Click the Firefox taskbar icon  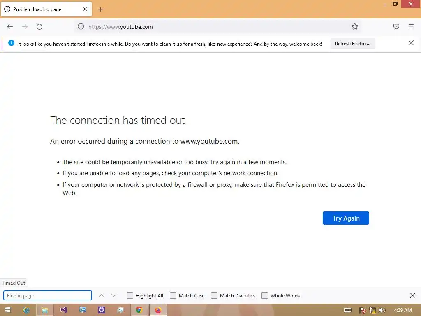(x=158, y=310)
